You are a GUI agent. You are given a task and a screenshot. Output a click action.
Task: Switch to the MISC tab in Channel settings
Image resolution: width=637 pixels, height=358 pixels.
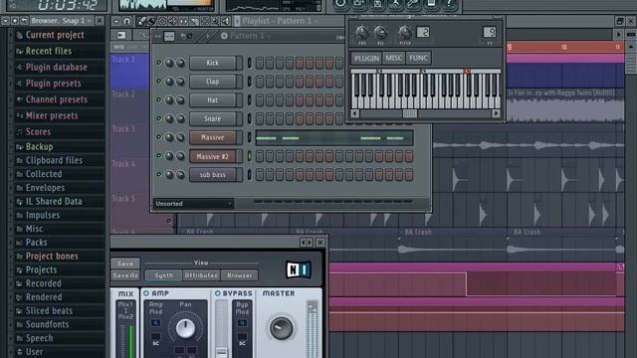click(x=394, y=59)
